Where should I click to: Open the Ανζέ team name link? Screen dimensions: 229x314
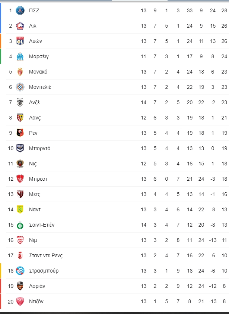(34, 103)
